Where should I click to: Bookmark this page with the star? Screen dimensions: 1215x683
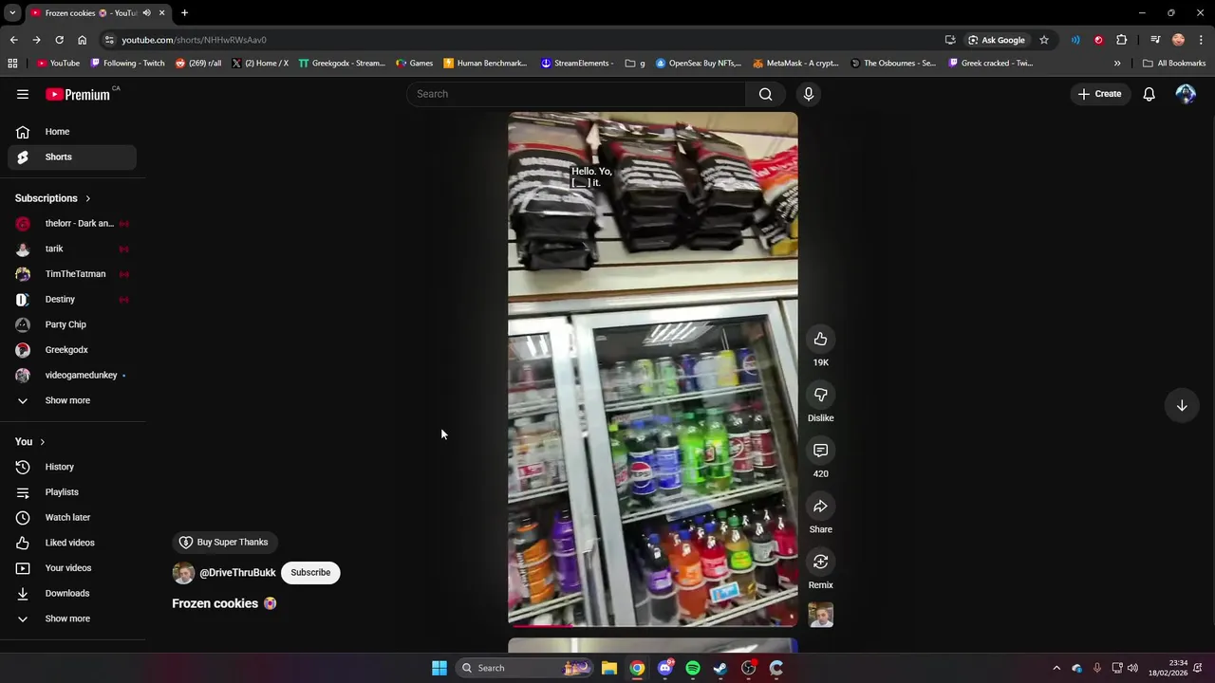(1044, 40)
